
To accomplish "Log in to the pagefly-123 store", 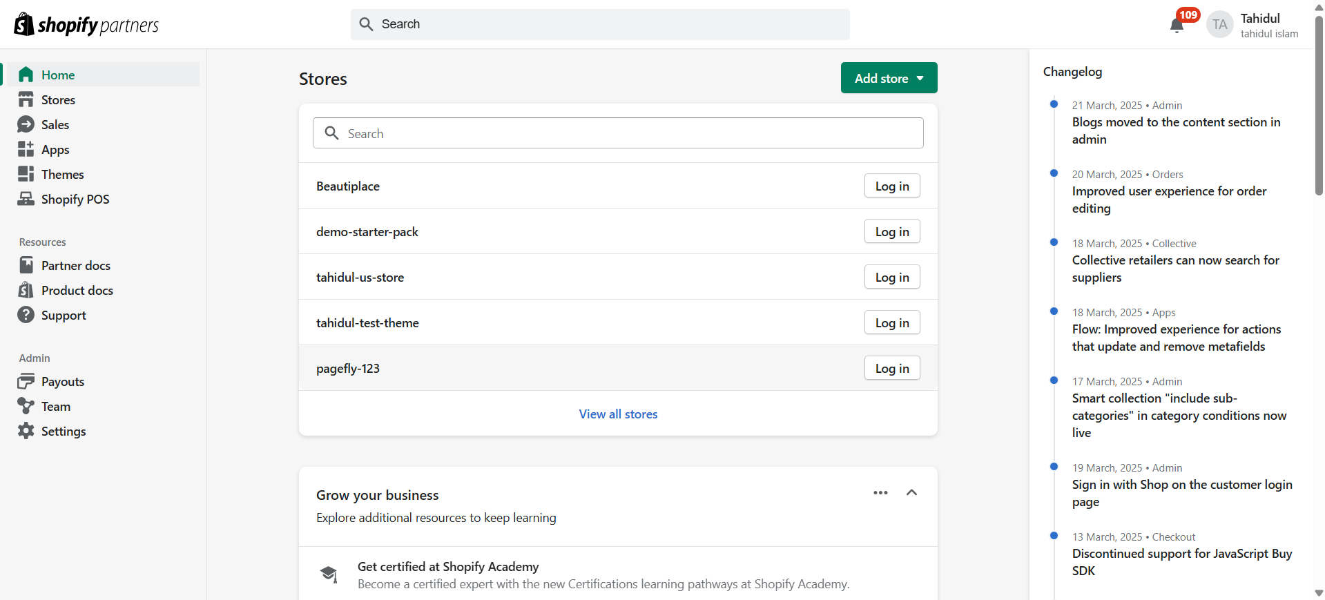I will point(891,369).
